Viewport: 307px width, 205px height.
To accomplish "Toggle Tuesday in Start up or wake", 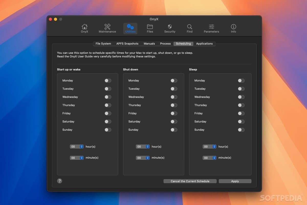I will pyautogui.click(x=108, y=89).
